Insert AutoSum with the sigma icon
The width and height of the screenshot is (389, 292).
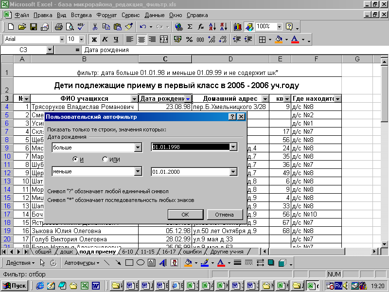(190, 27)
